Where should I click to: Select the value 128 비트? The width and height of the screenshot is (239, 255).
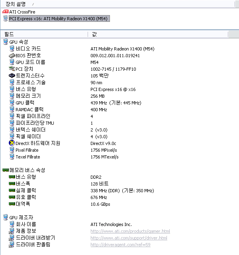pyautogui.click(x=100, y=184)
